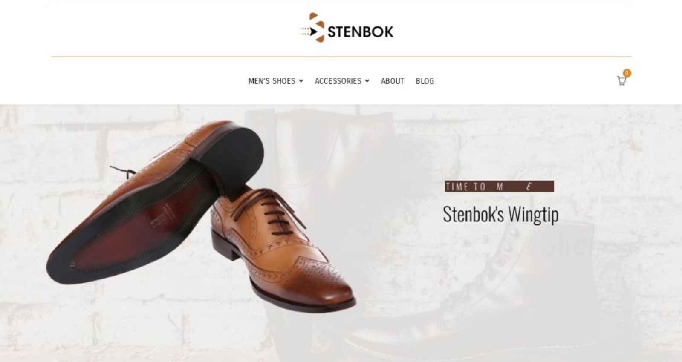Image resolution: width=682 pixels, height=362 pixels.
Task: Click the embossed logo on the sole
Action: 161,216
